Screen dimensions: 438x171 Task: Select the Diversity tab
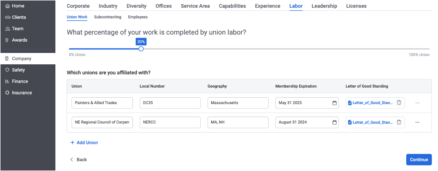click(x=136, y=6)
